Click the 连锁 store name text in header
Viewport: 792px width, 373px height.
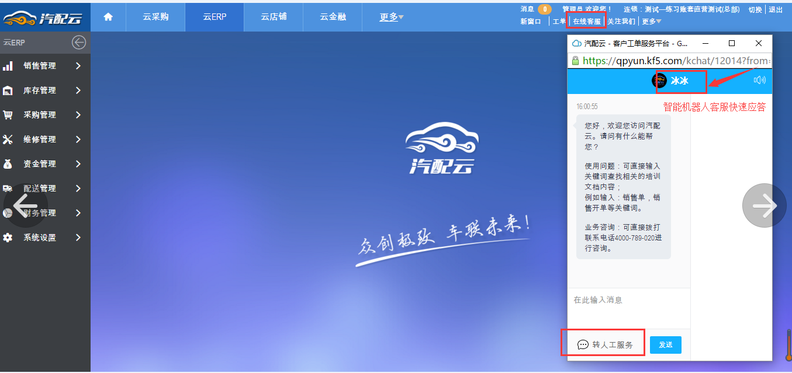pos(682,9)
